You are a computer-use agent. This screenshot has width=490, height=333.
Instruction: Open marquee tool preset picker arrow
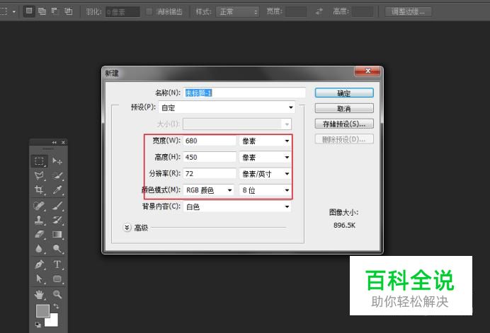click(14, 12)
